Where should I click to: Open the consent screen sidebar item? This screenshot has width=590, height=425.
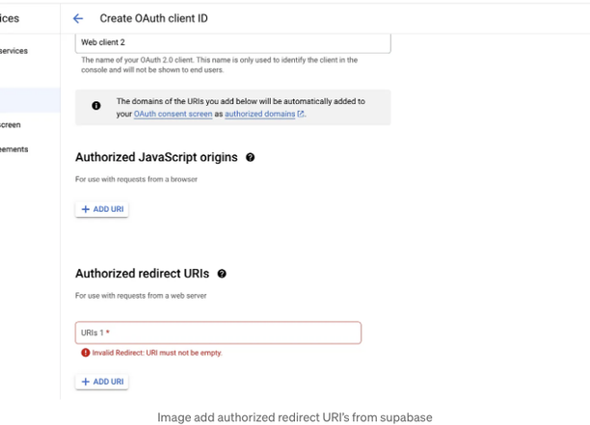click(x=11, y=125)
